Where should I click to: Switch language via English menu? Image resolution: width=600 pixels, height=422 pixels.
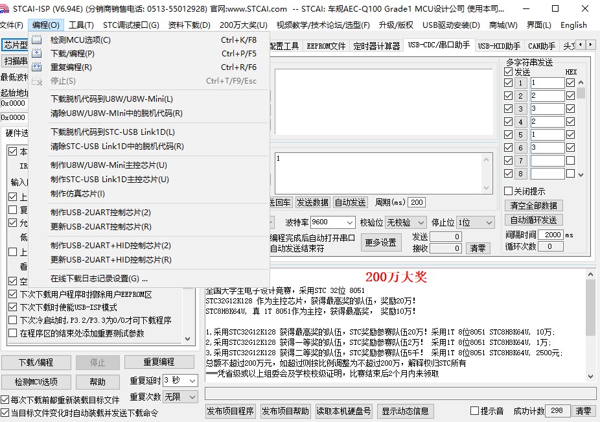point(573,25)
